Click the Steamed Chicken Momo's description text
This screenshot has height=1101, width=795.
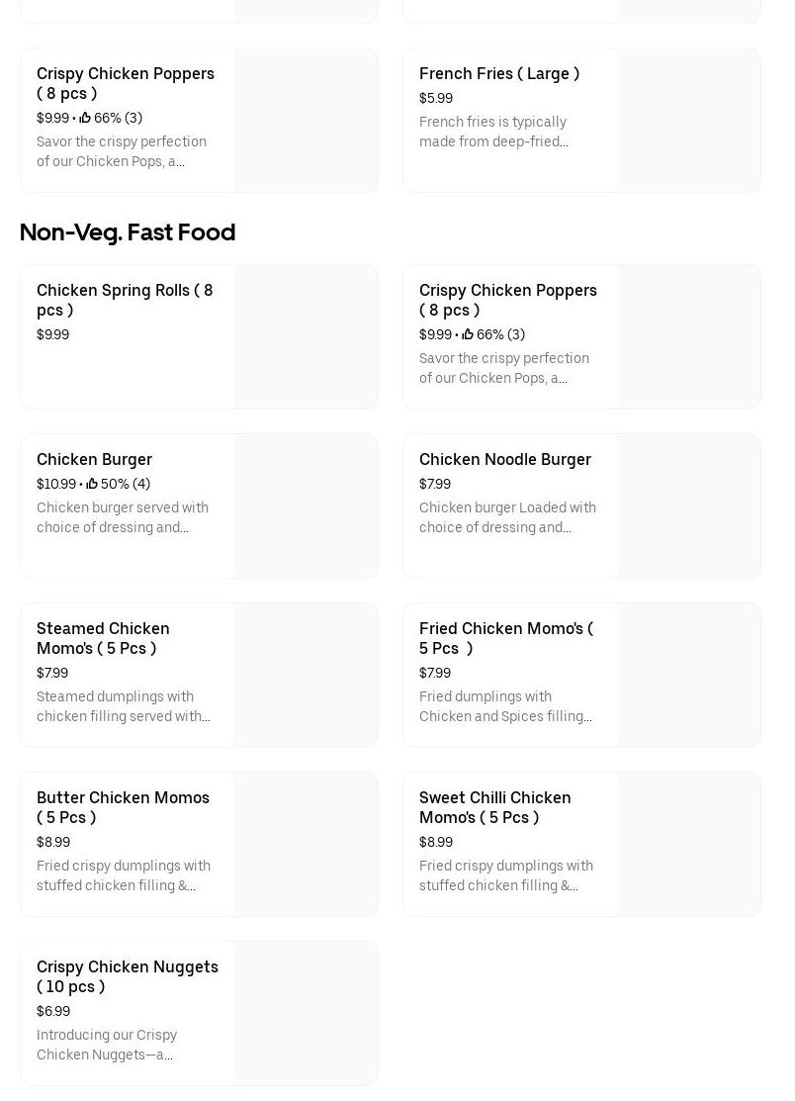[123, 706]
